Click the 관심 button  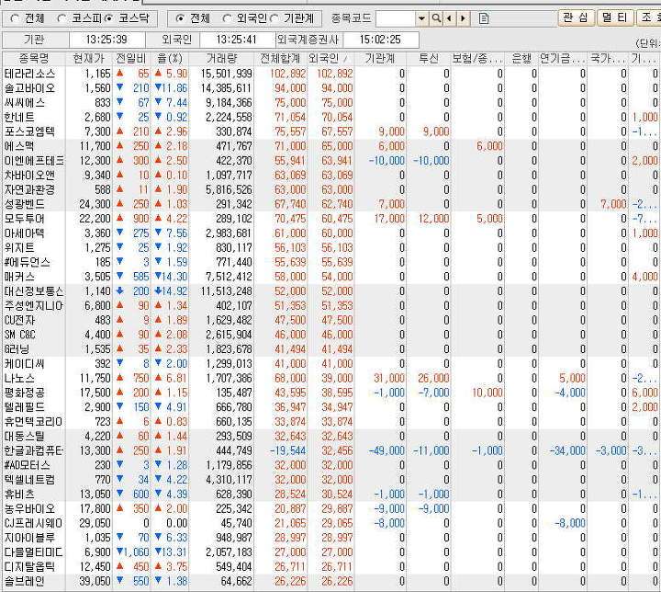[x=576, y=17]
